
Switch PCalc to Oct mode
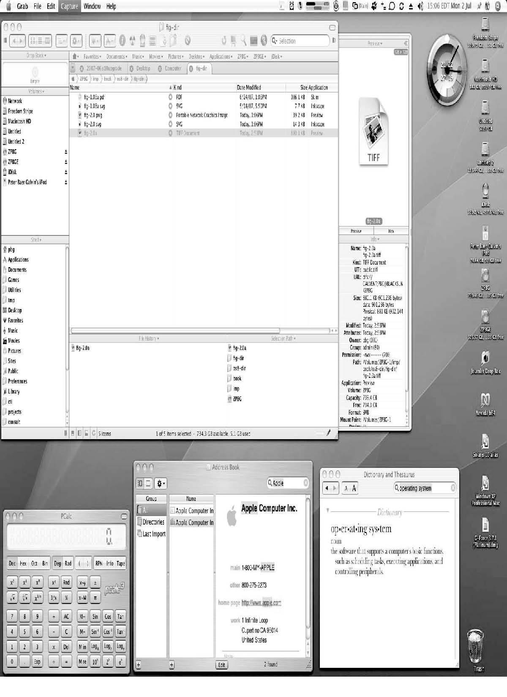(x=34, y=563)
